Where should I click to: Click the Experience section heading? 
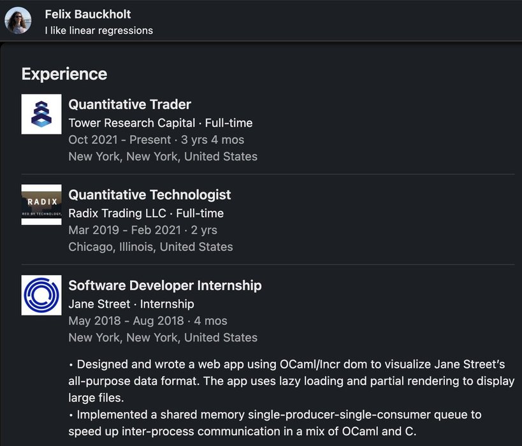point(64,74)
